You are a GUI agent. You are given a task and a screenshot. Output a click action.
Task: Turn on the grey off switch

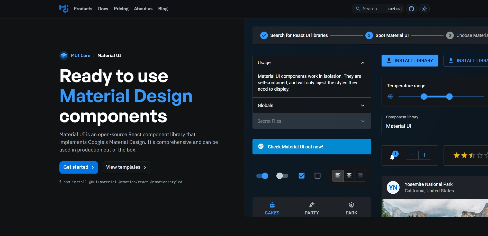[x=282, y=176]
